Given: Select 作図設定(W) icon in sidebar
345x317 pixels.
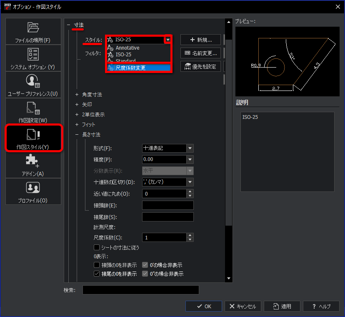Looking at the screenshot, I should [x=33, y=108].
